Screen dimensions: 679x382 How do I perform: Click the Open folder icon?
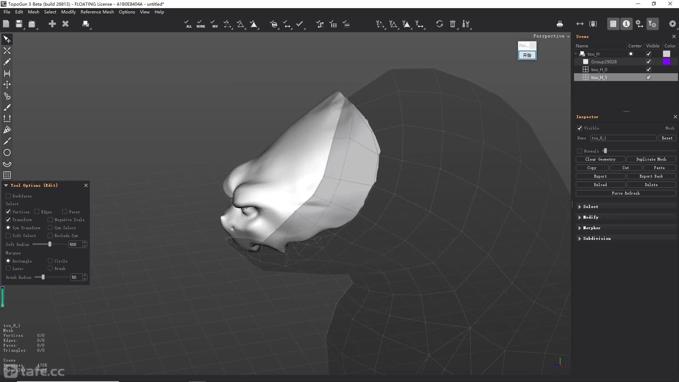coord(32,24)
